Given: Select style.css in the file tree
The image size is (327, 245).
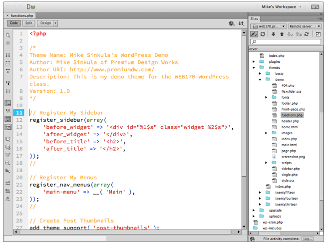Looking at the screenshot, I should (x=288, y=181).
